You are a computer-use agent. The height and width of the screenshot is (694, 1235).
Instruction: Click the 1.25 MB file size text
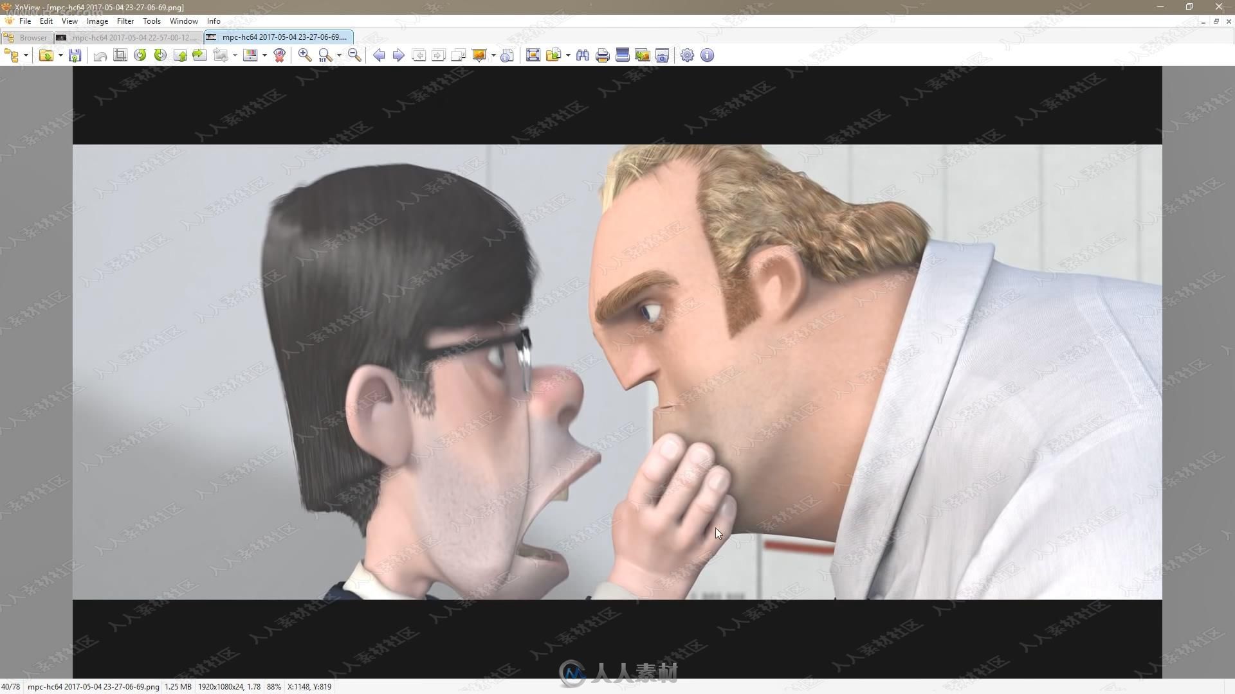pos(178,687)
